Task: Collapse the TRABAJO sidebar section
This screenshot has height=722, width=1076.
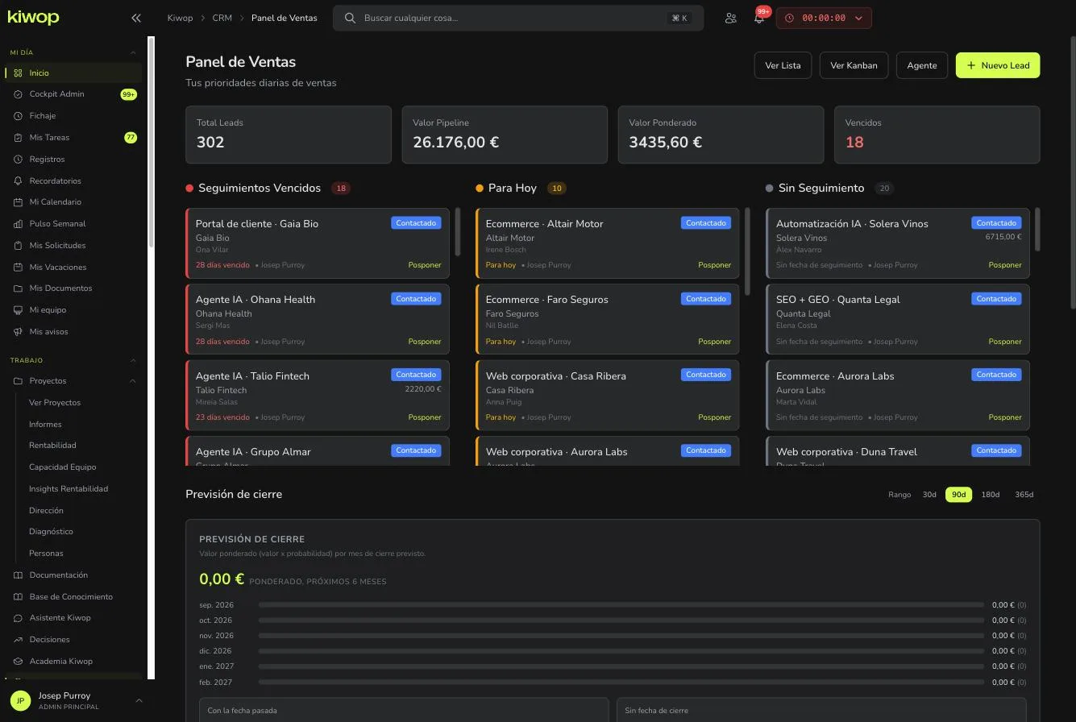Action: tap(133, 360)
